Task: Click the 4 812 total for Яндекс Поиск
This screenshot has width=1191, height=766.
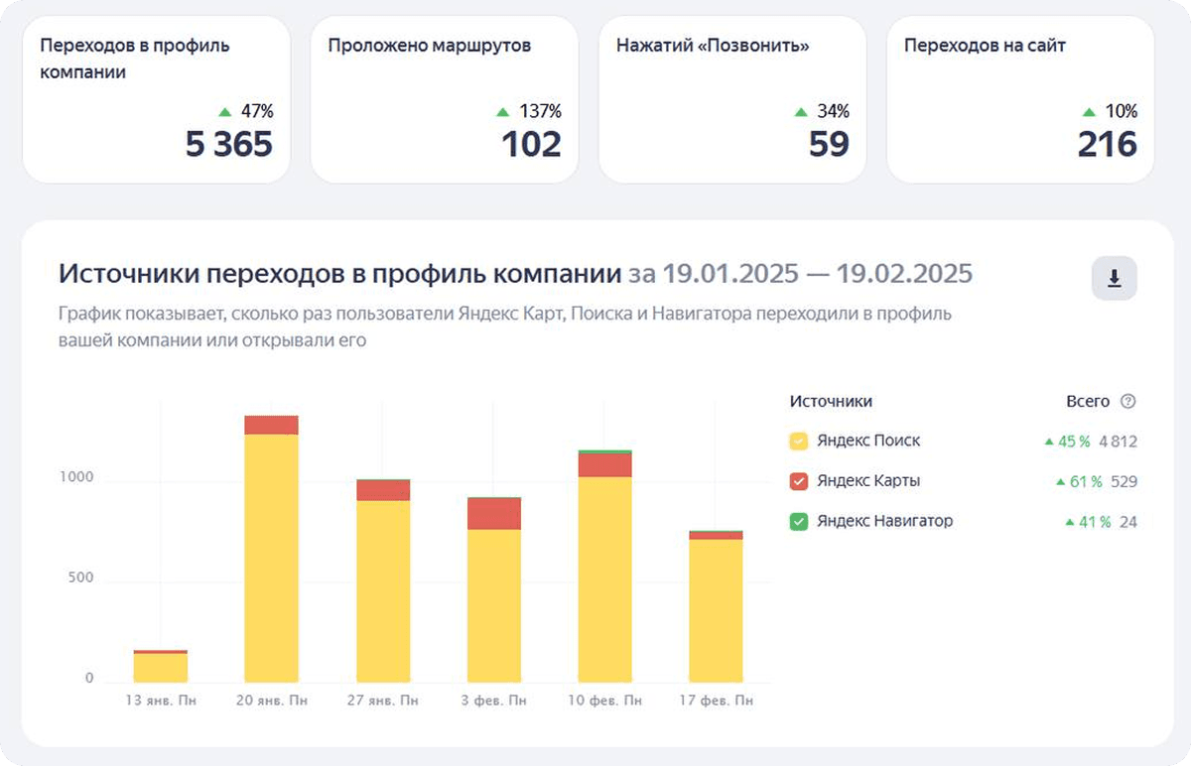Action: (1118, 442)
